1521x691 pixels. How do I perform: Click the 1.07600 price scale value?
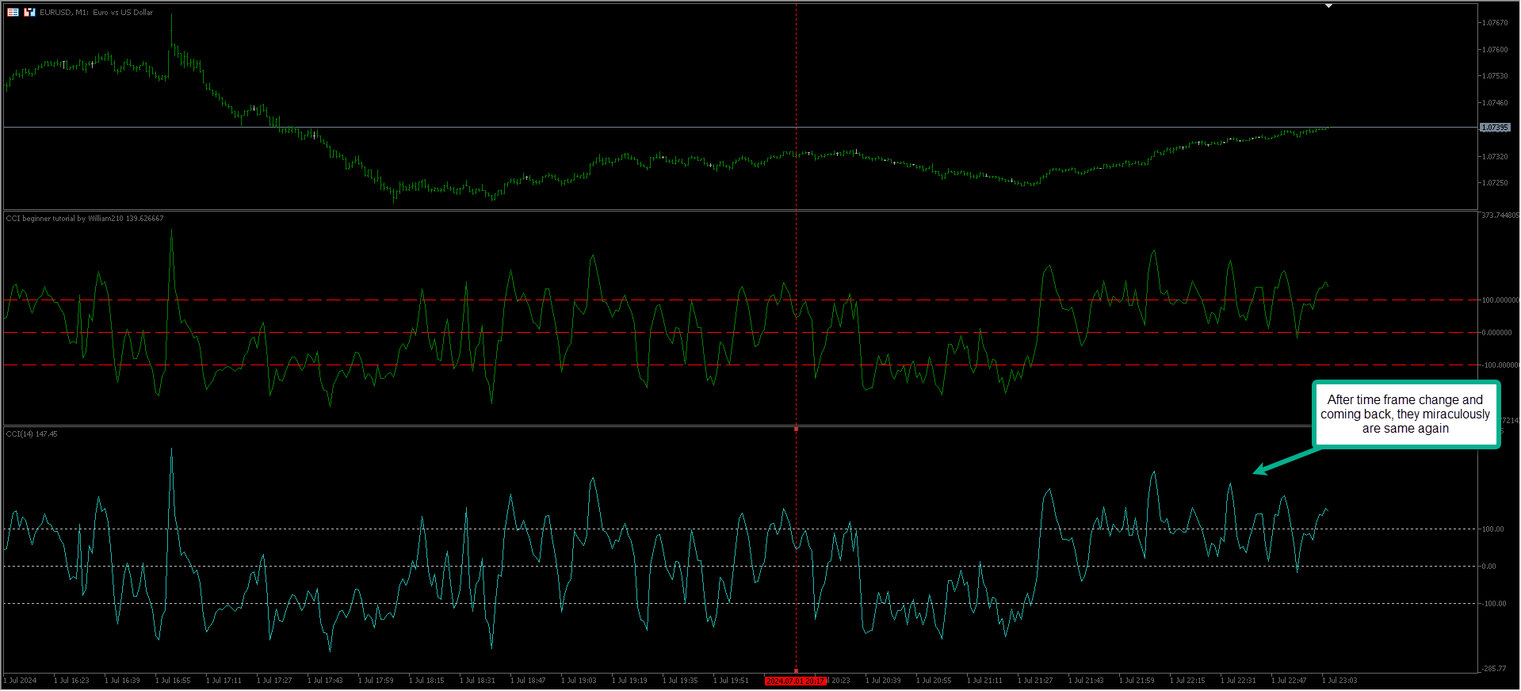pyautogui.click(x=1495, y=49)
